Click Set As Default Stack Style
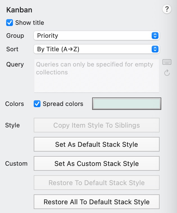Image resolution: width=177 pixels, height=213 pixels. point(97,144)
